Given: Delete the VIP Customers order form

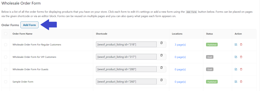Looking at the screenshot, I should pyautogui.click(x=241, y=57).
